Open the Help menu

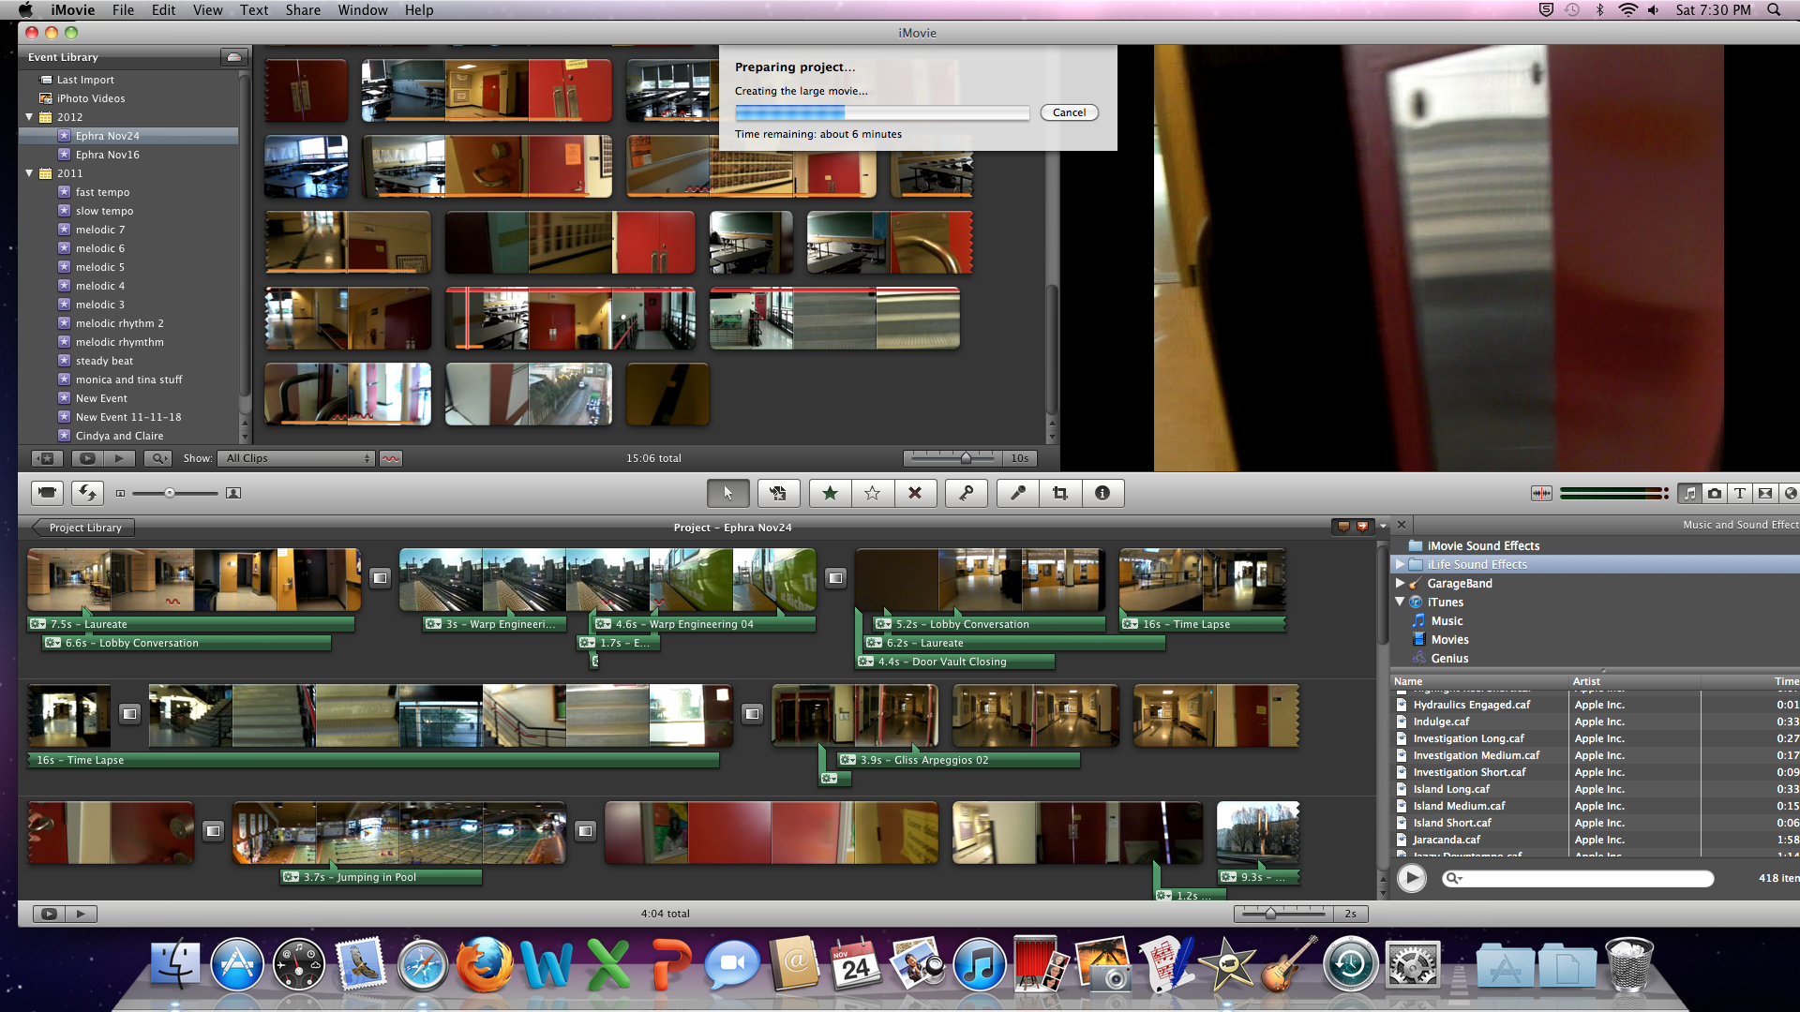pos(419,9)
